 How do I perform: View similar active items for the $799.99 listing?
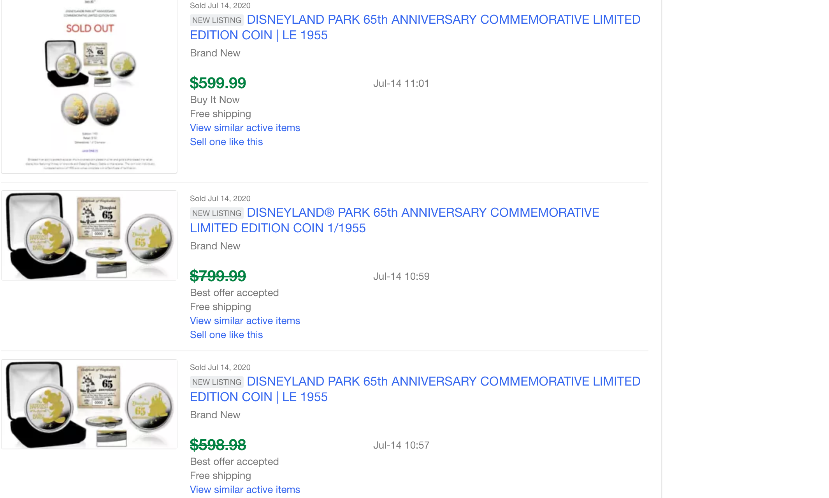tap(245, 321)
